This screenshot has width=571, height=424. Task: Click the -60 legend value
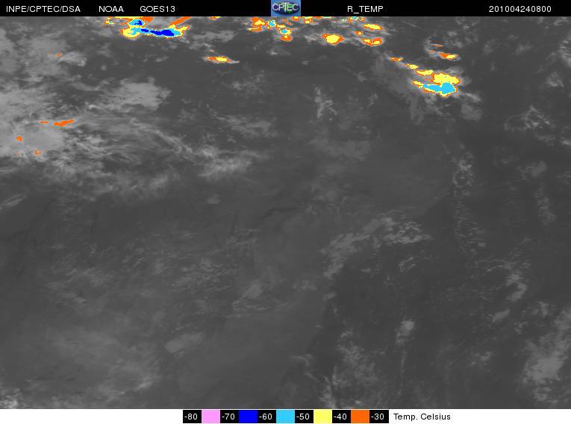[x=266, y=417]
